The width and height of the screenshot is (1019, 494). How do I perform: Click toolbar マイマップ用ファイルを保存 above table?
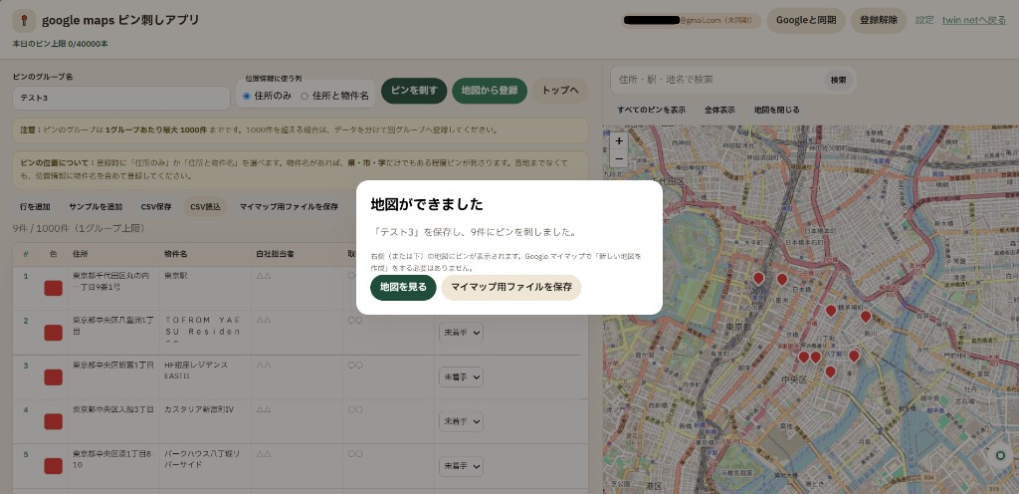click(289, 207)
